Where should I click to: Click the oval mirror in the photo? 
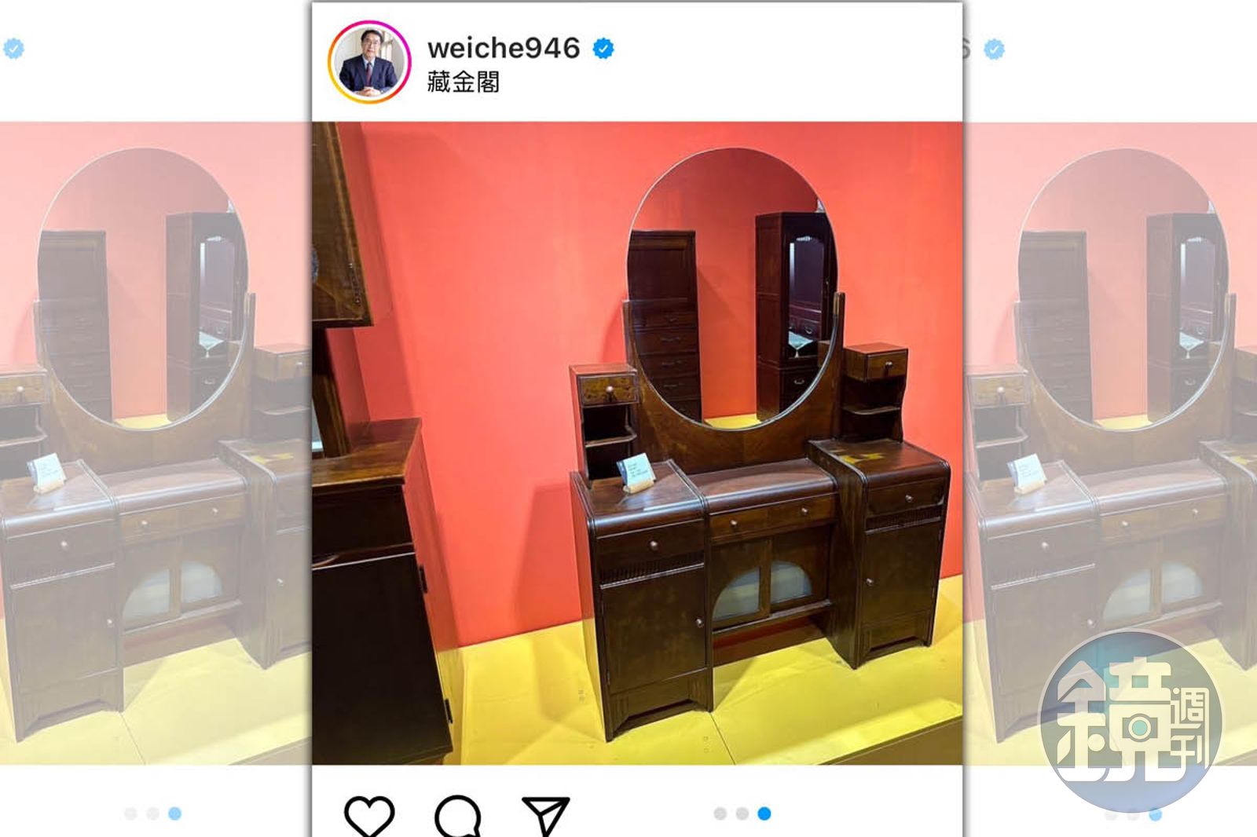(732, 289)
